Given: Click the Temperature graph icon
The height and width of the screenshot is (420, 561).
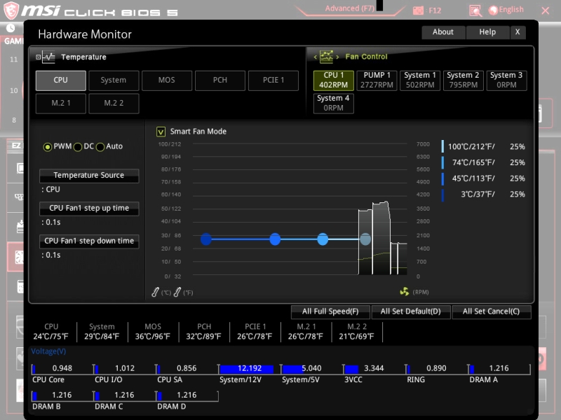Looking at the screenshot, I should coord(48,57).
